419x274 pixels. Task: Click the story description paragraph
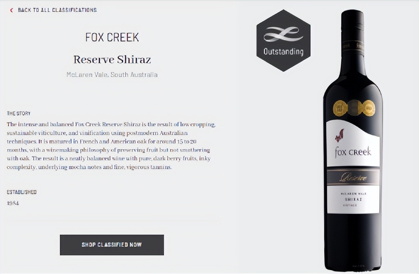pos(111,146)
